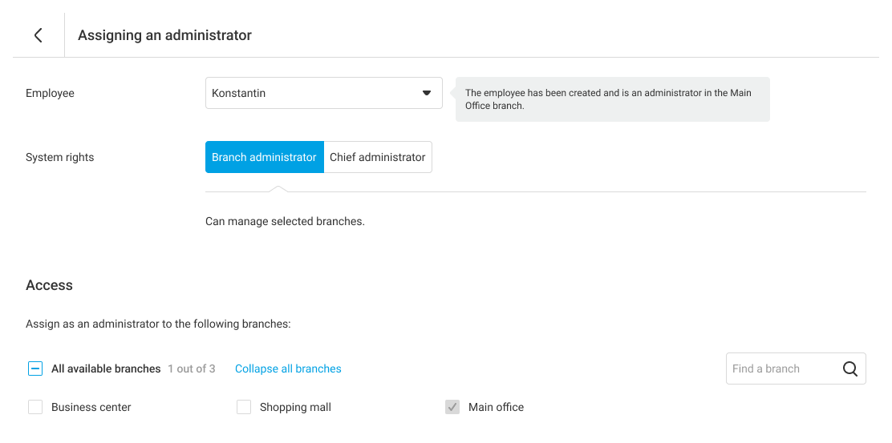892x443 pixels.
Task: Click the System rights label
Action: [x=60, y=157]
